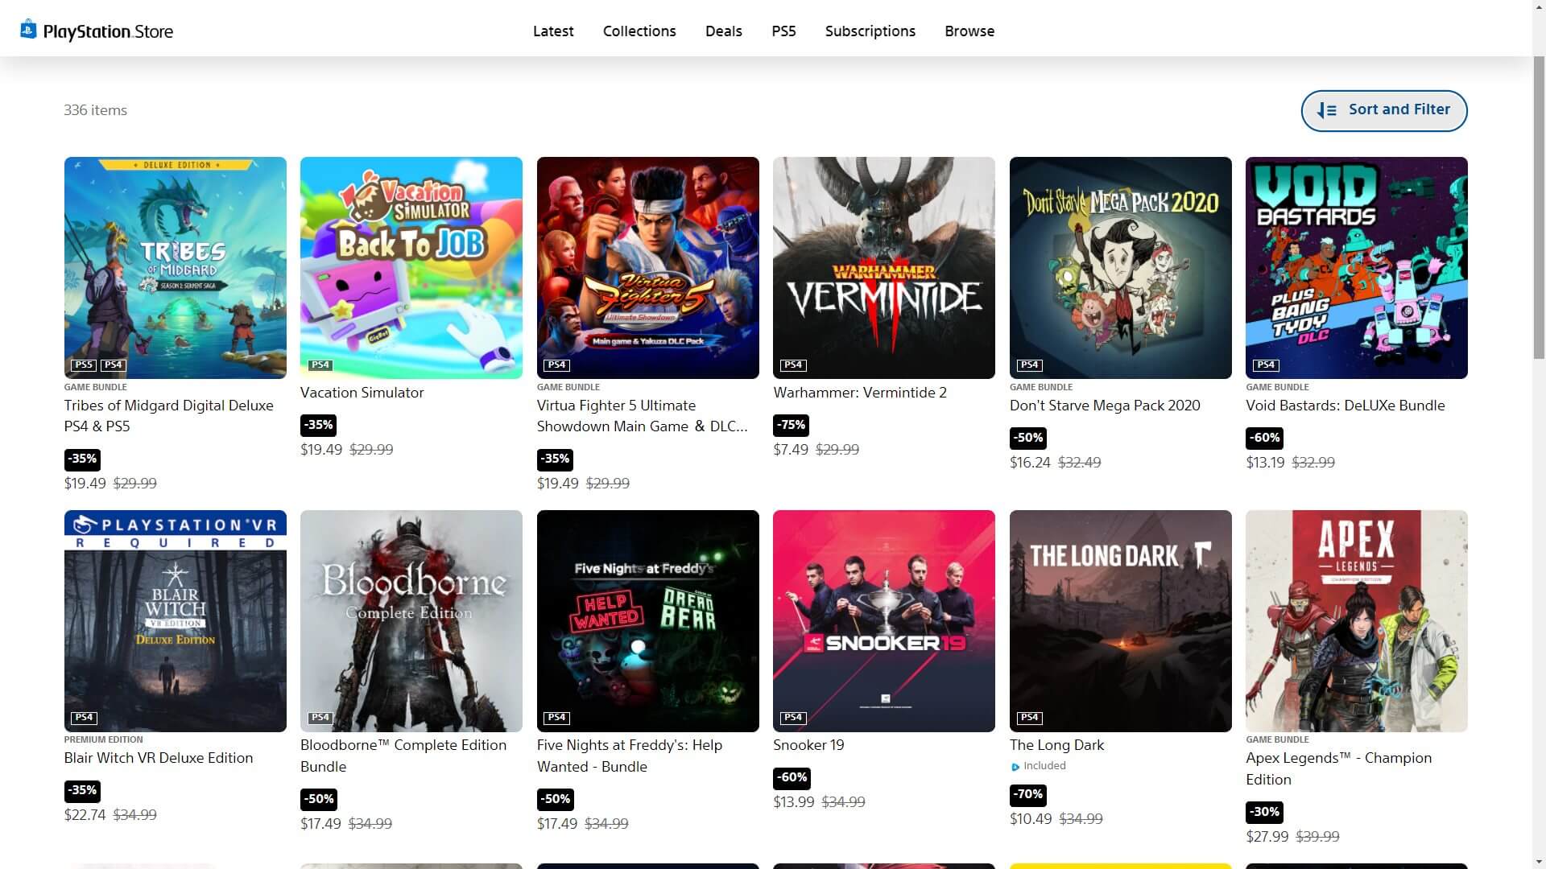Viewport: 1546px width, 869px height.
Task: Click the Bloodborne Complete Edition cover art
Action: pos(411,620)
